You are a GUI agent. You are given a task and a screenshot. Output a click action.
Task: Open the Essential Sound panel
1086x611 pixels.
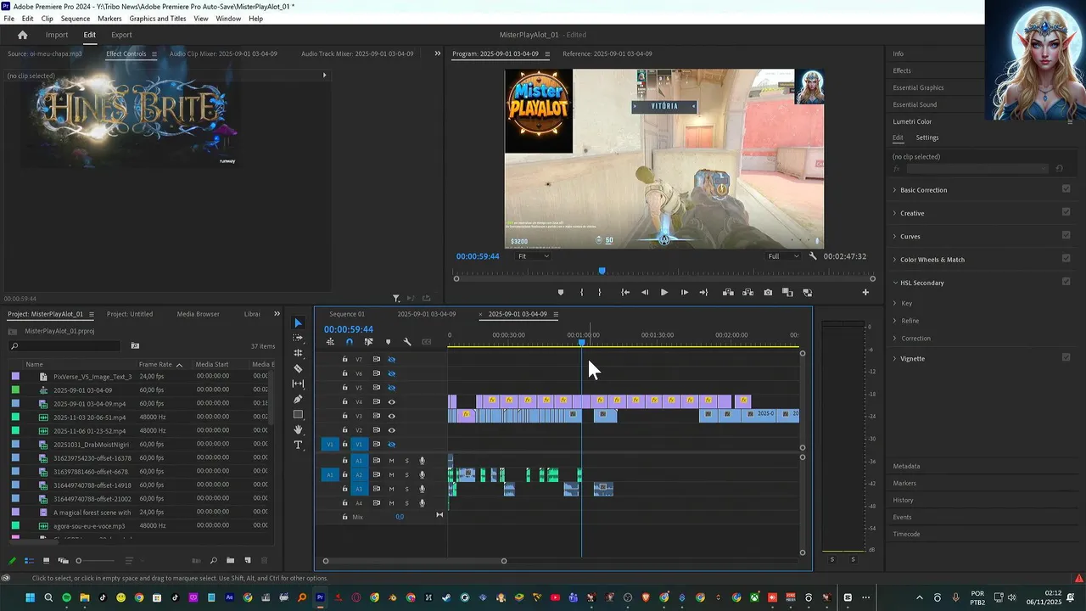pyautogui.click(x=915, y=104)
